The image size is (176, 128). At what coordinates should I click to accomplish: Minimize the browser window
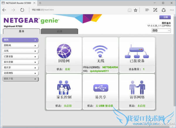pos(155,3)
